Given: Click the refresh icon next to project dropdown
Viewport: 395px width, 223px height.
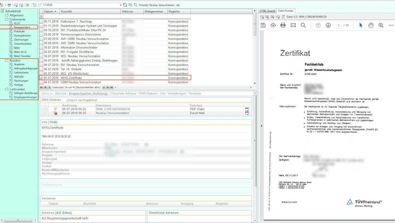Looking at the screenshot, I should pos(125,5).
